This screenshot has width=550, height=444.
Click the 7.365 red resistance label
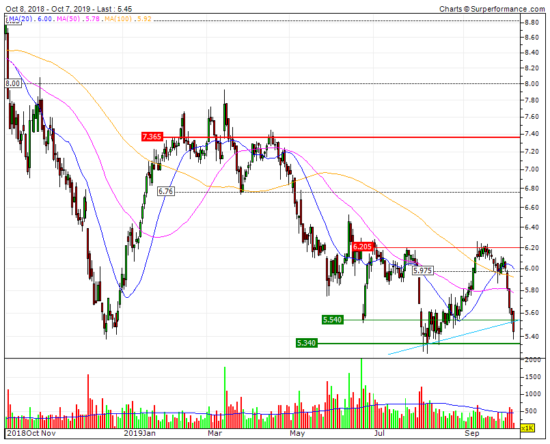click(152, 137)
